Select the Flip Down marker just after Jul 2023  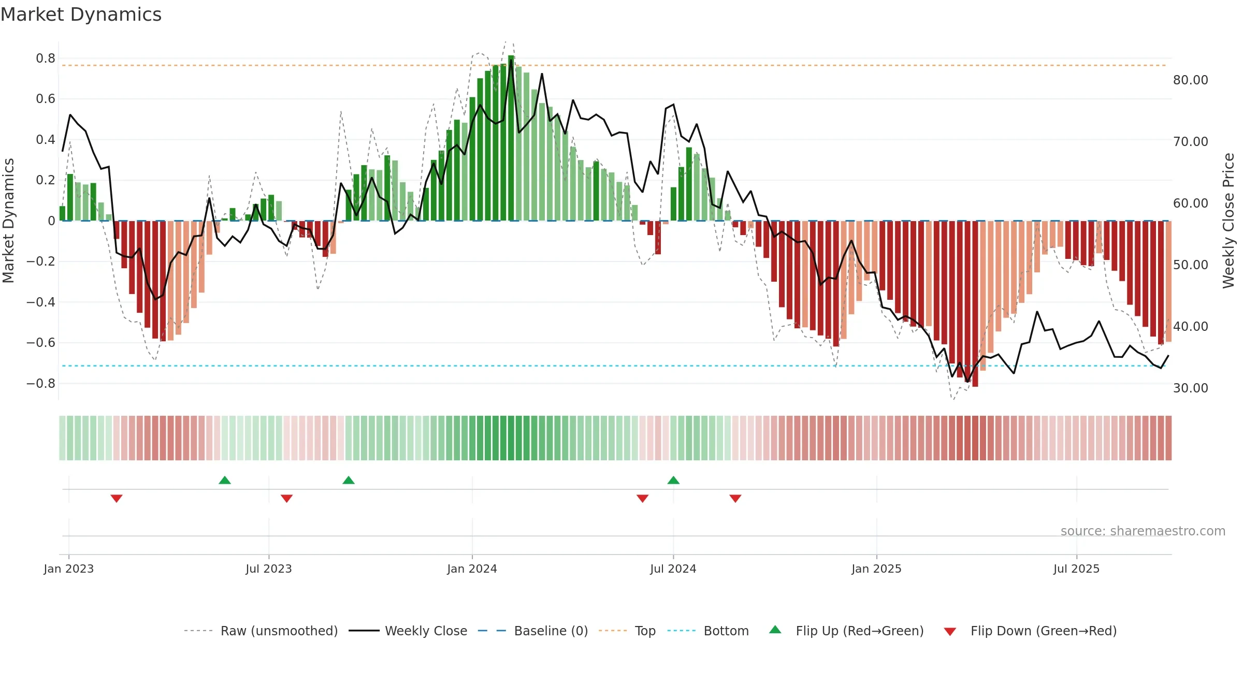click(x=287, y=499)
